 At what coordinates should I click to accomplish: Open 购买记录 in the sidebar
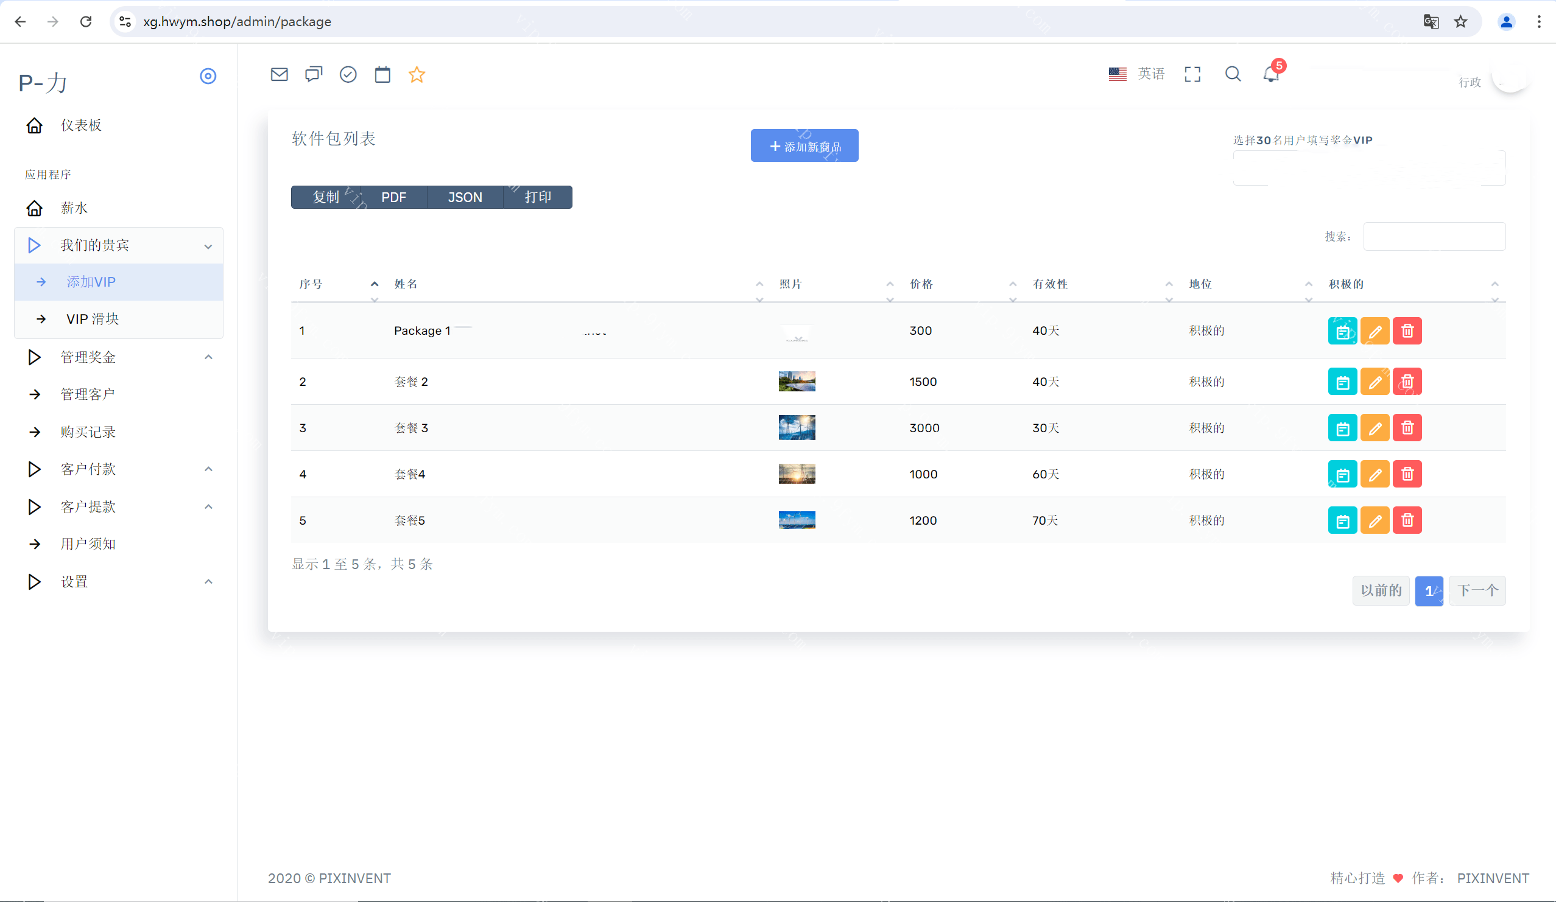pyautogui.click(x=88, y=432)
